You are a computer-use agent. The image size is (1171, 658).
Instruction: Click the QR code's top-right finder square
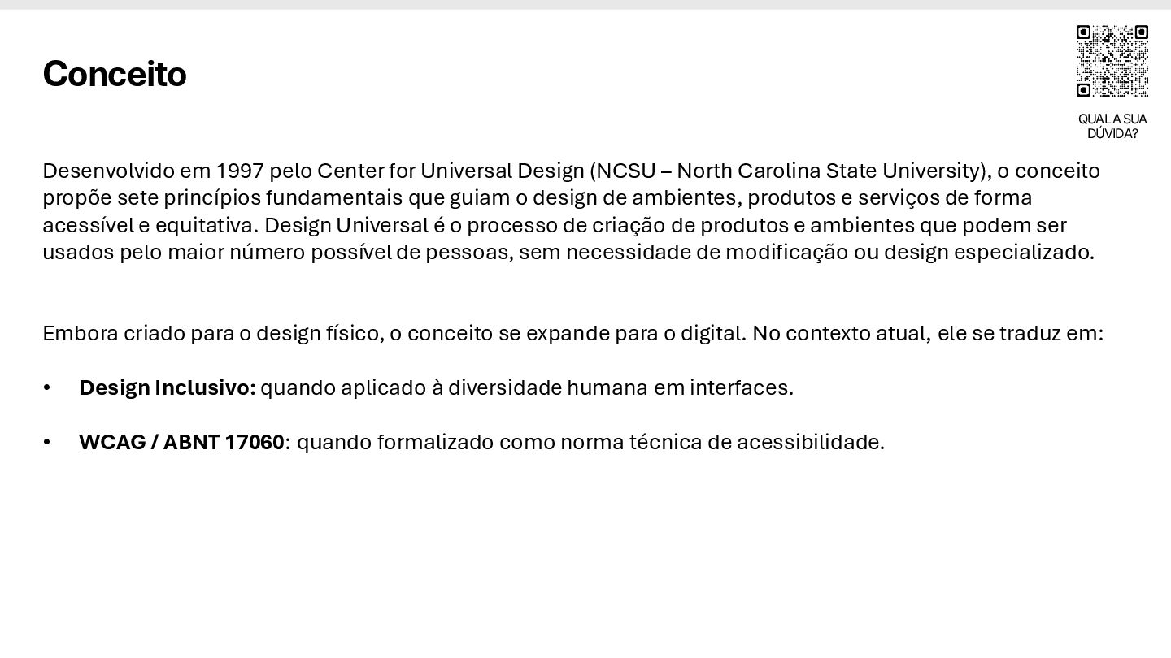(1141, 32)
